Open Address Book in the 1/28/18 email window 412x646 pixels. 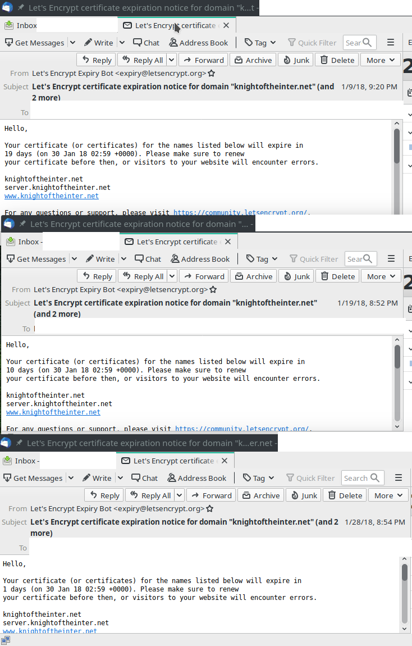click(197, 478)
